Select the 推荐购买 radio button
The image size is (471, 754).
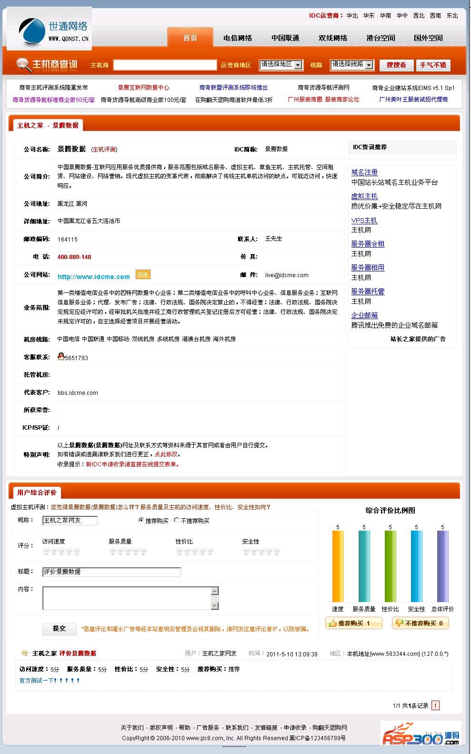tap(141, 520)
